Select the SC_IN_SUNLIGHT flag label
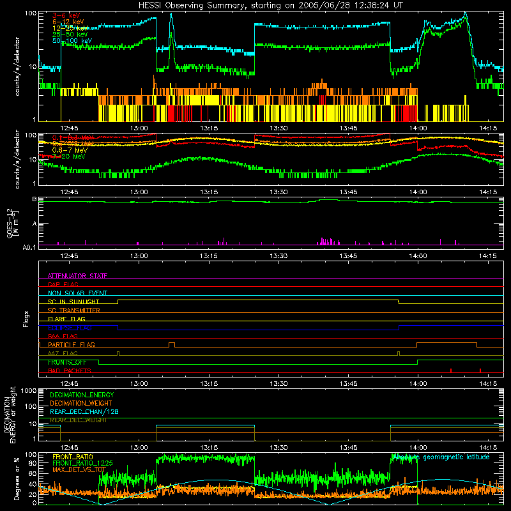The height and width of the screenshot is (511, 511). coord(73,301)
